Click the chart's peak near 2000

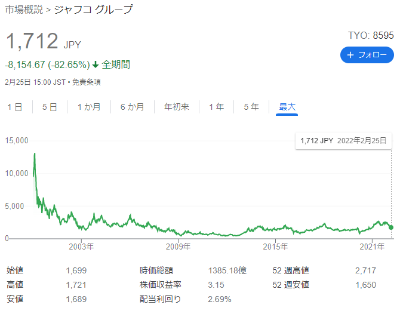coord(35,154)
